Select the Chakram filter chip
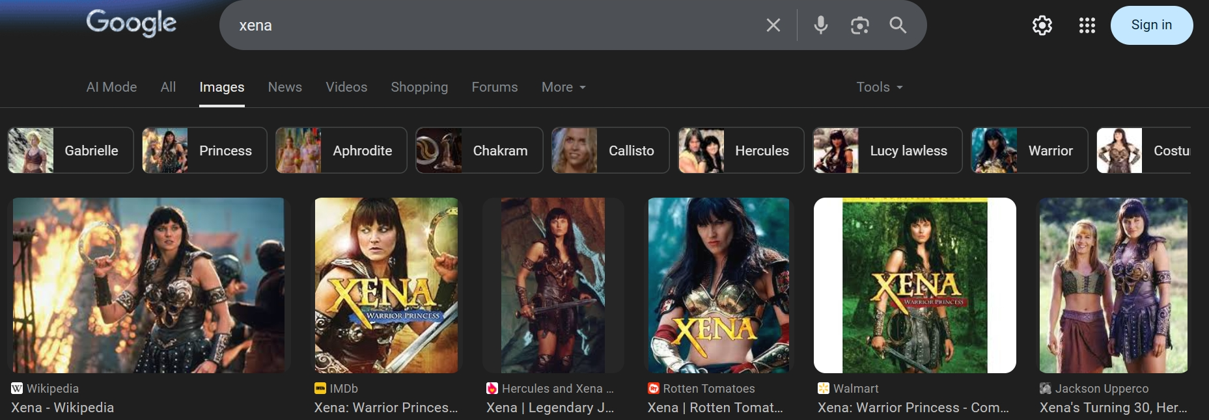 pyautogui.click(x=479, y=150)
